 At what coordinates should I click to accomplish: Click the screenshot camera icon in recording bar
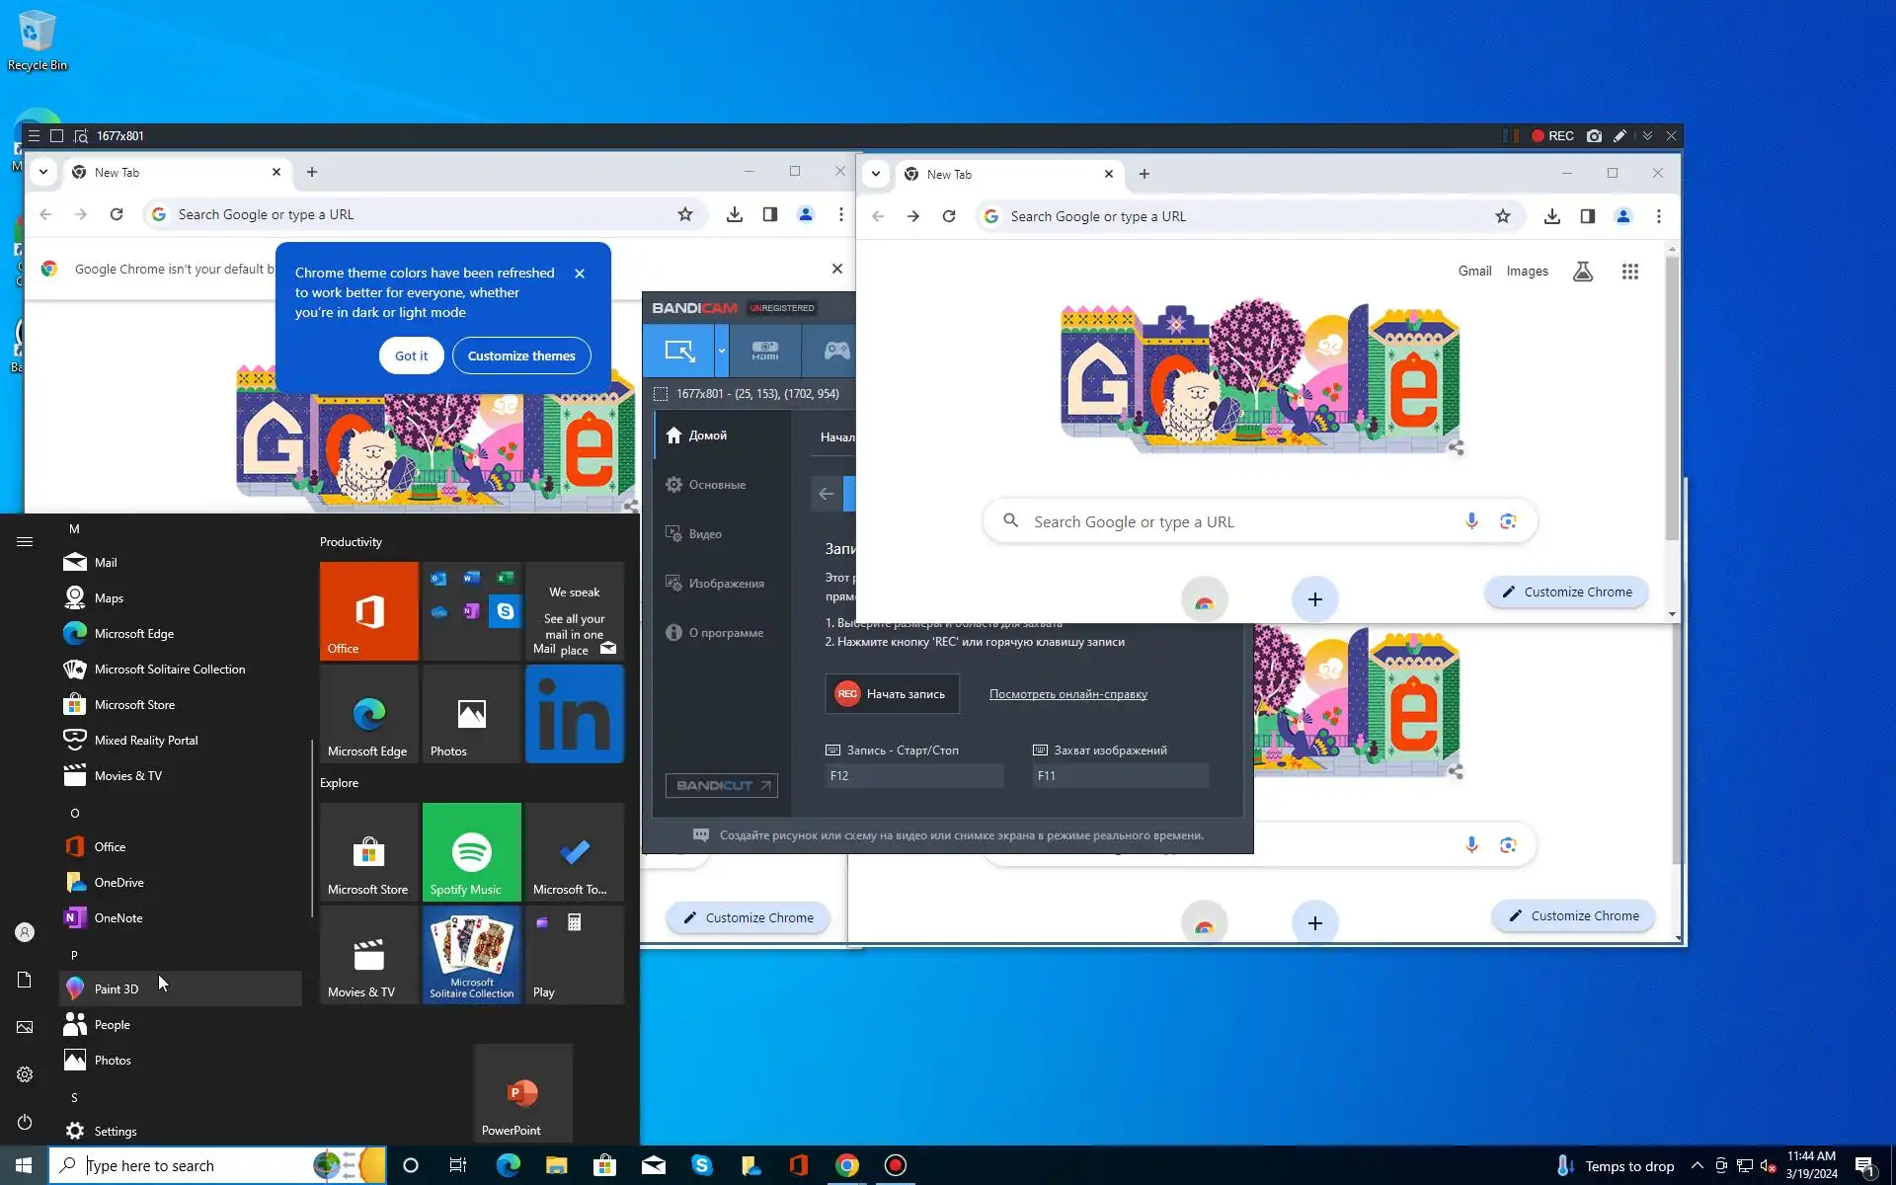tap(1594, 136)
